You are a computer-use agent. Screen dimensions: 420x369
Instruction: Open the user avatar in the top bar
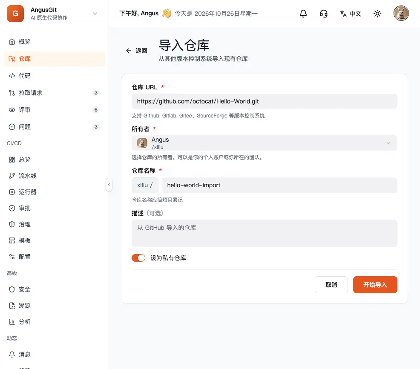click(x=401, y=13)
